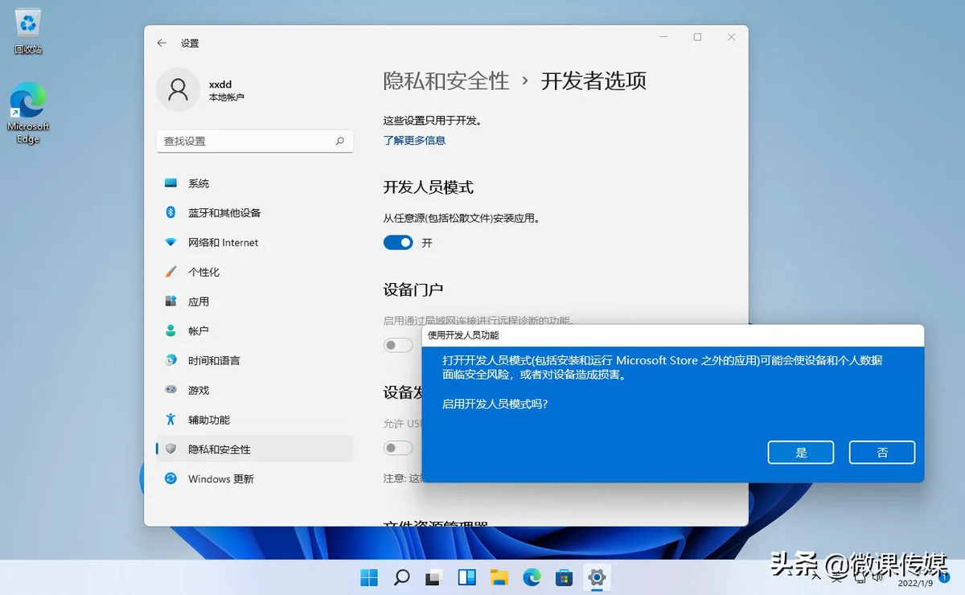Click 隐私和安全性 in the breadcrumb

tap(446, 80)
